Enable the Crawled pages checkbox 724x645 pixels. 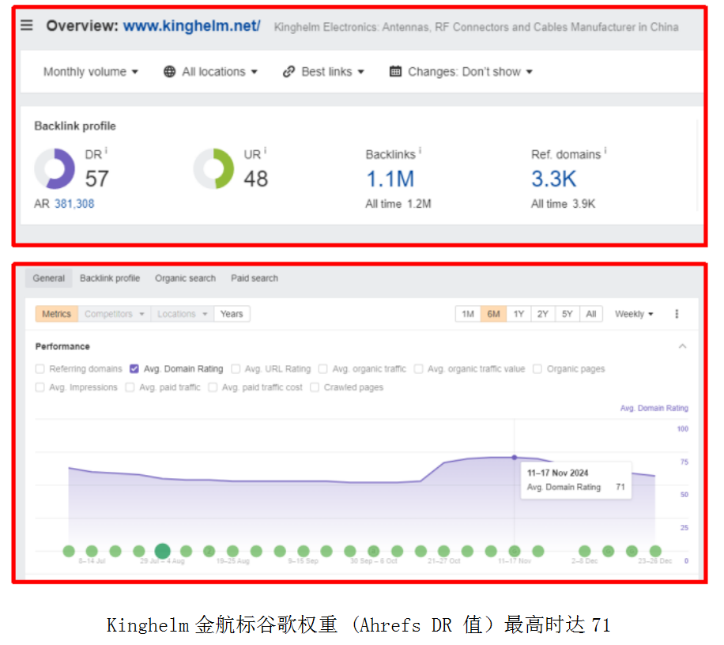[x=315, y=387]
